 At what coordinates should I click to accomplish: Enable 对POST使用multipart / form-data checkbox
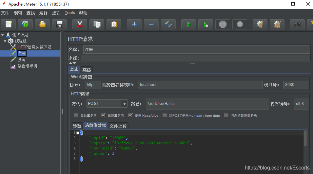click(165, 115)
